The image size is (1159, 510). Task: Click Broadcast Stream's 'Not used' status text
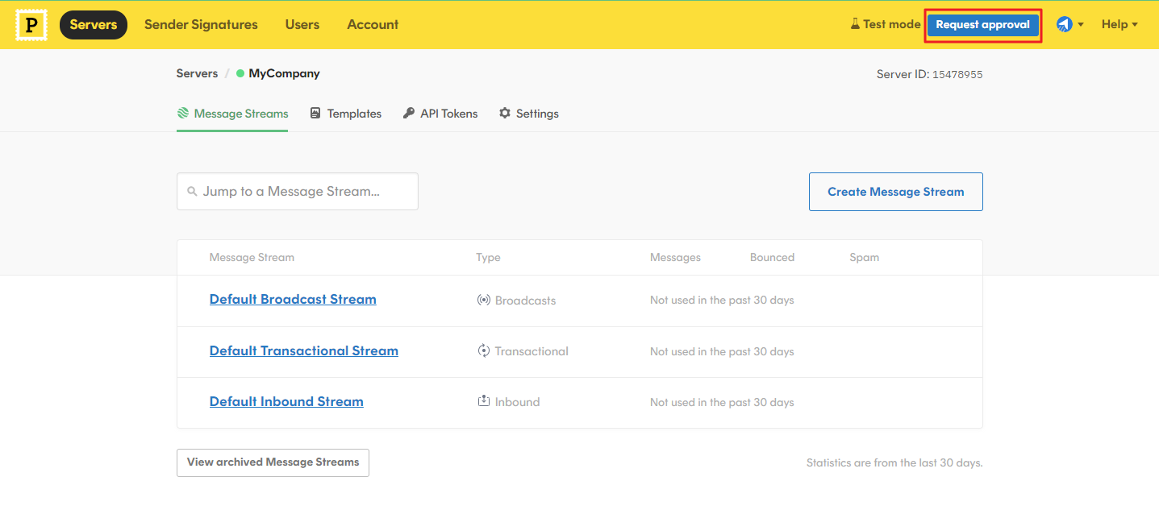722,301
